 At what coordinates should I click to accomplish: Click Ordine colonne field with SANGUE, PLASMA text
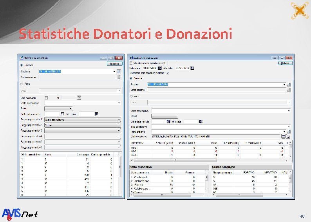pos(216,136)
